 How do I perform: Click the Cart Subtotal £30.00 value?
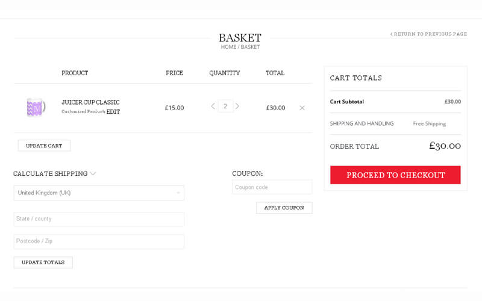coord(453,102)
